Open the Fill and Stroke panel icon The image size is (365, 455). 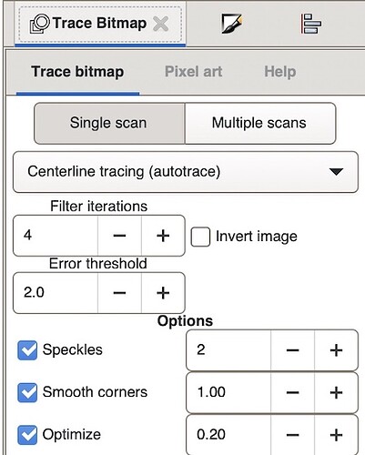(x=232, y=24)
